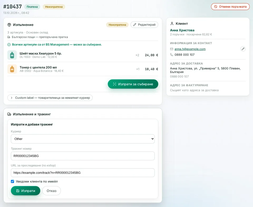Focus the URL за проследяване field

(83, 173)
